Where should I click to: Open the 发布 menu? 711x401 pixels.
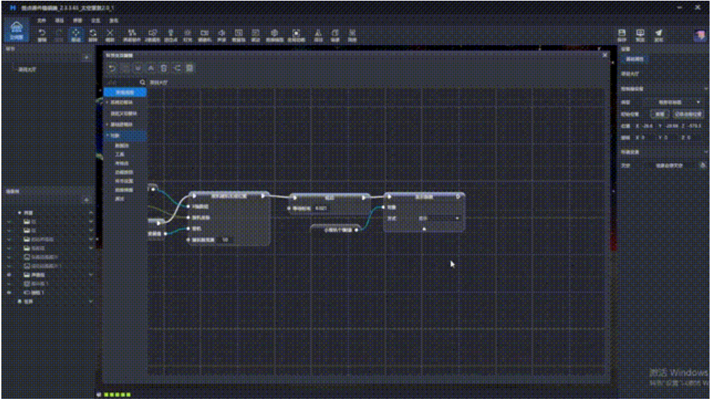[114, 21]
